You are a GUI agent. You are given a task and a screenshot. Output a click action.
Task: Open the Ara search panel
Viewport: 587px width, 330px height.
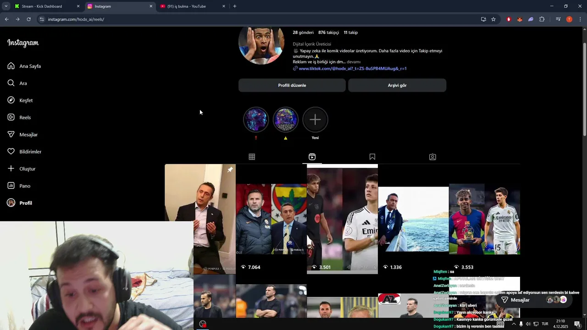[17, 83]
